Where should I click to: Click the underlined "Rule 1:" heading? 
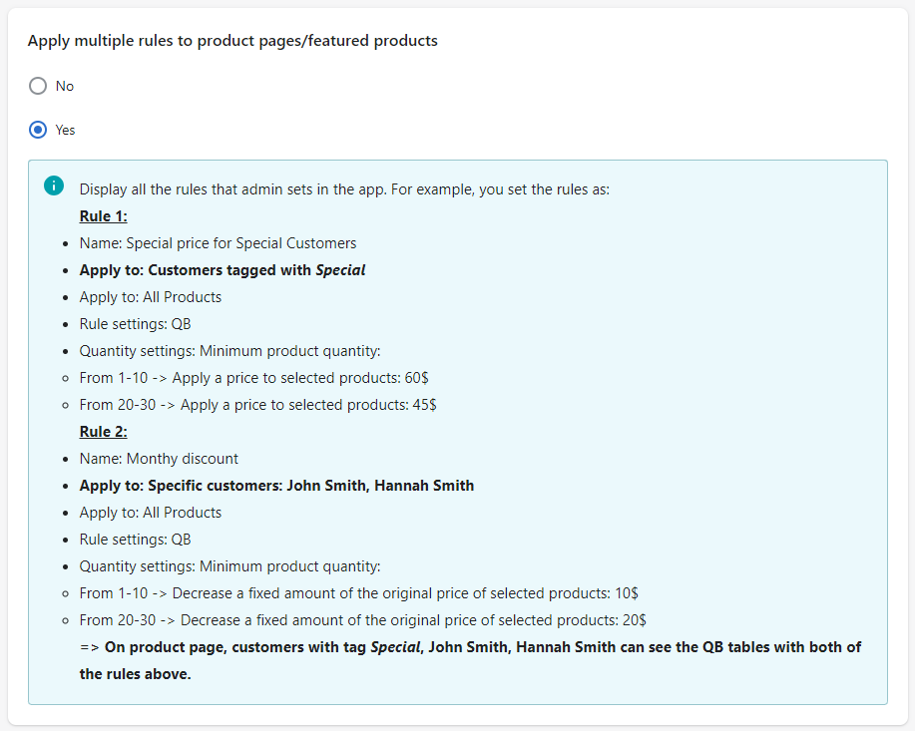104,216
